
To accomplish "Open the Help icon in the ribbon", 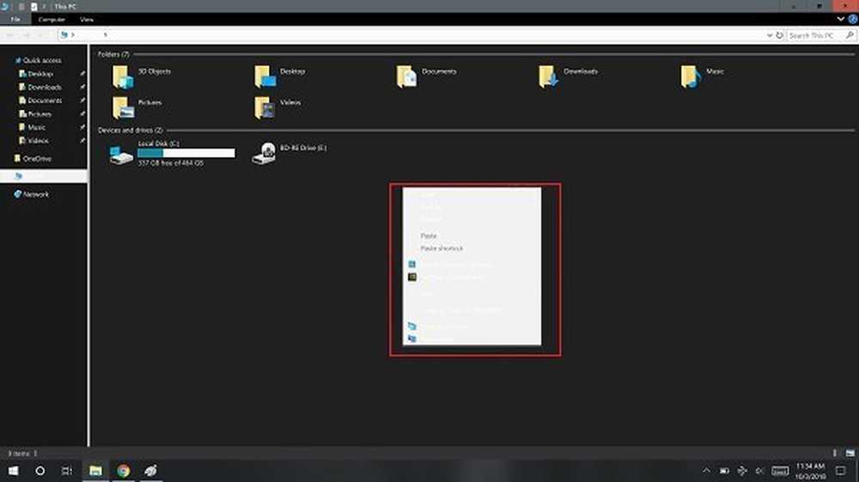I will coord(852,18).
